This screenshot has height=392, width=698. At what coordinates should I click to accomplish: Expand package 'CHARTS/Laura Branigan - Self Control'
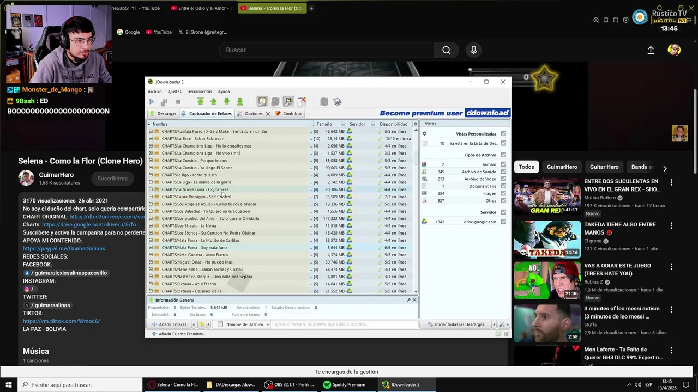(x=151, y=197)
